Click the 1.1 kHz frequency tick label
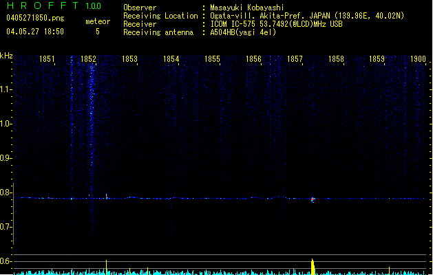 pos(6,89)
